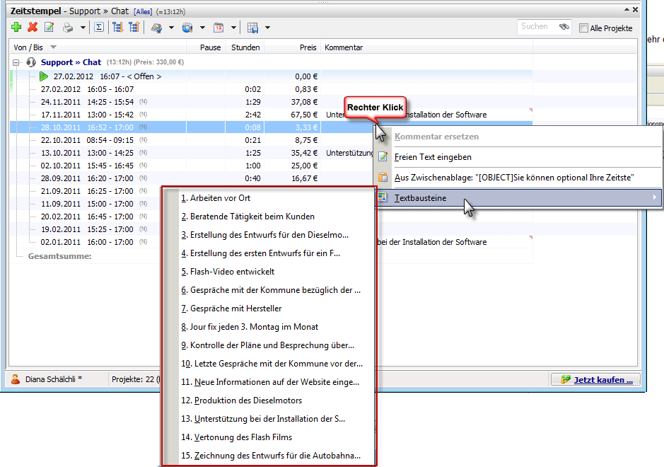Open the dropdown arrow next to calendar icon
664x467 pixels.
pyautogui.click(x=233, y=28)
